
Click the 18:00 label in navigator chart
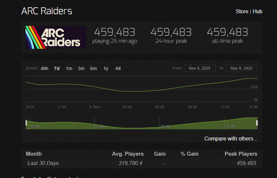35,127
